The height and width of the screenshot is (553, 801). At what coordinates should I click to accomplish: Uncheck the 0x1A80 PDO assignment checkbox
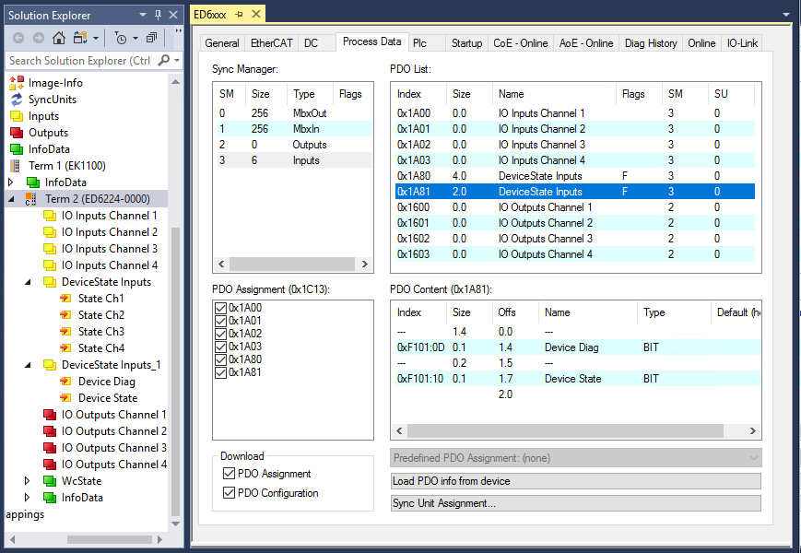tap(220, 360)
